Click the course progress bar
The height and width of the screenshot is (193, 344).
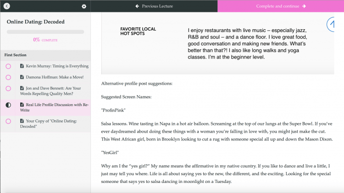click(45, 32)
